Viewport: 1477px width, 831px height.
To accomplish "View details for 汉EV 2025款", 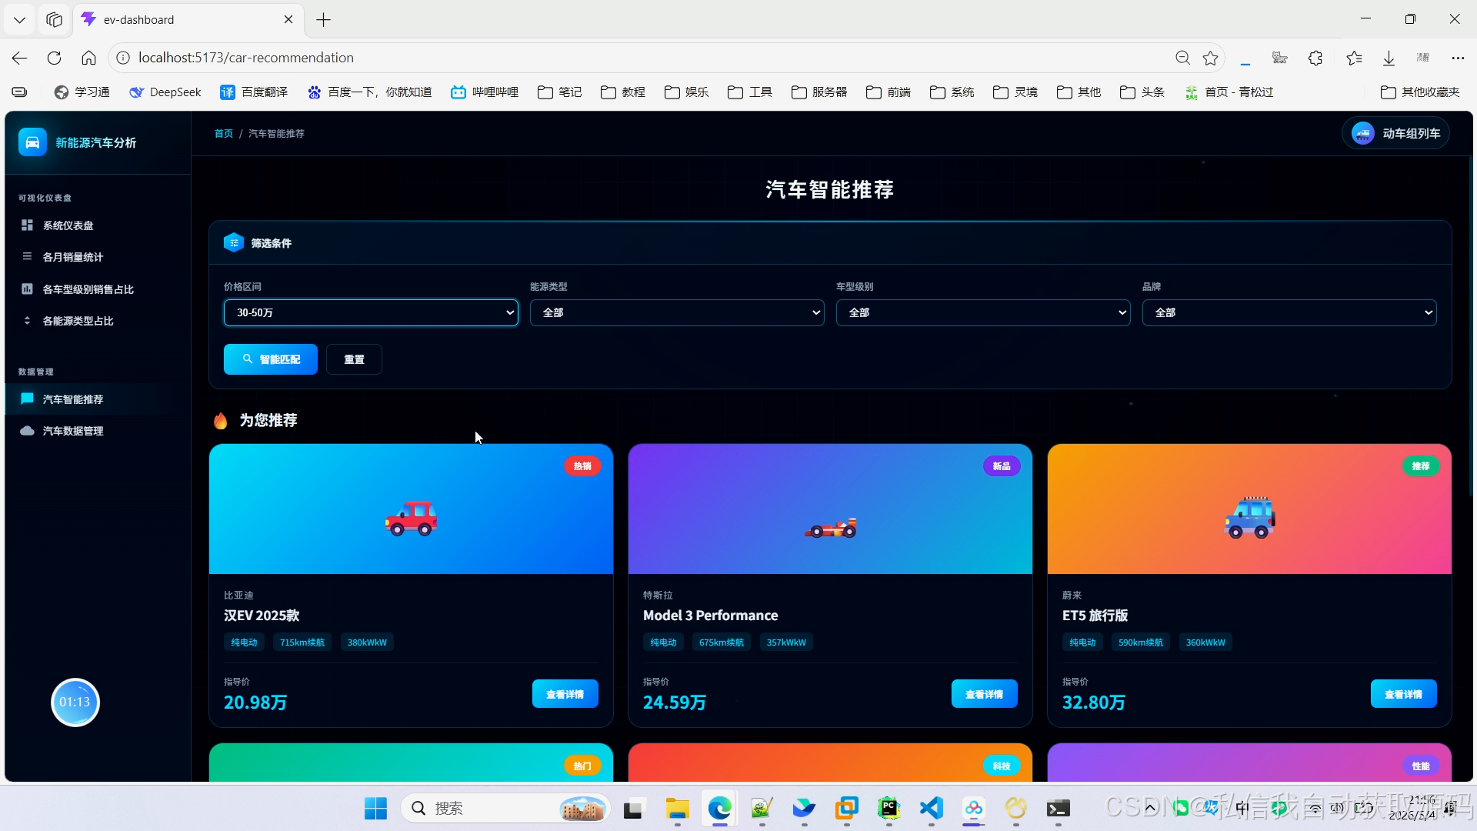I will 565,694.
